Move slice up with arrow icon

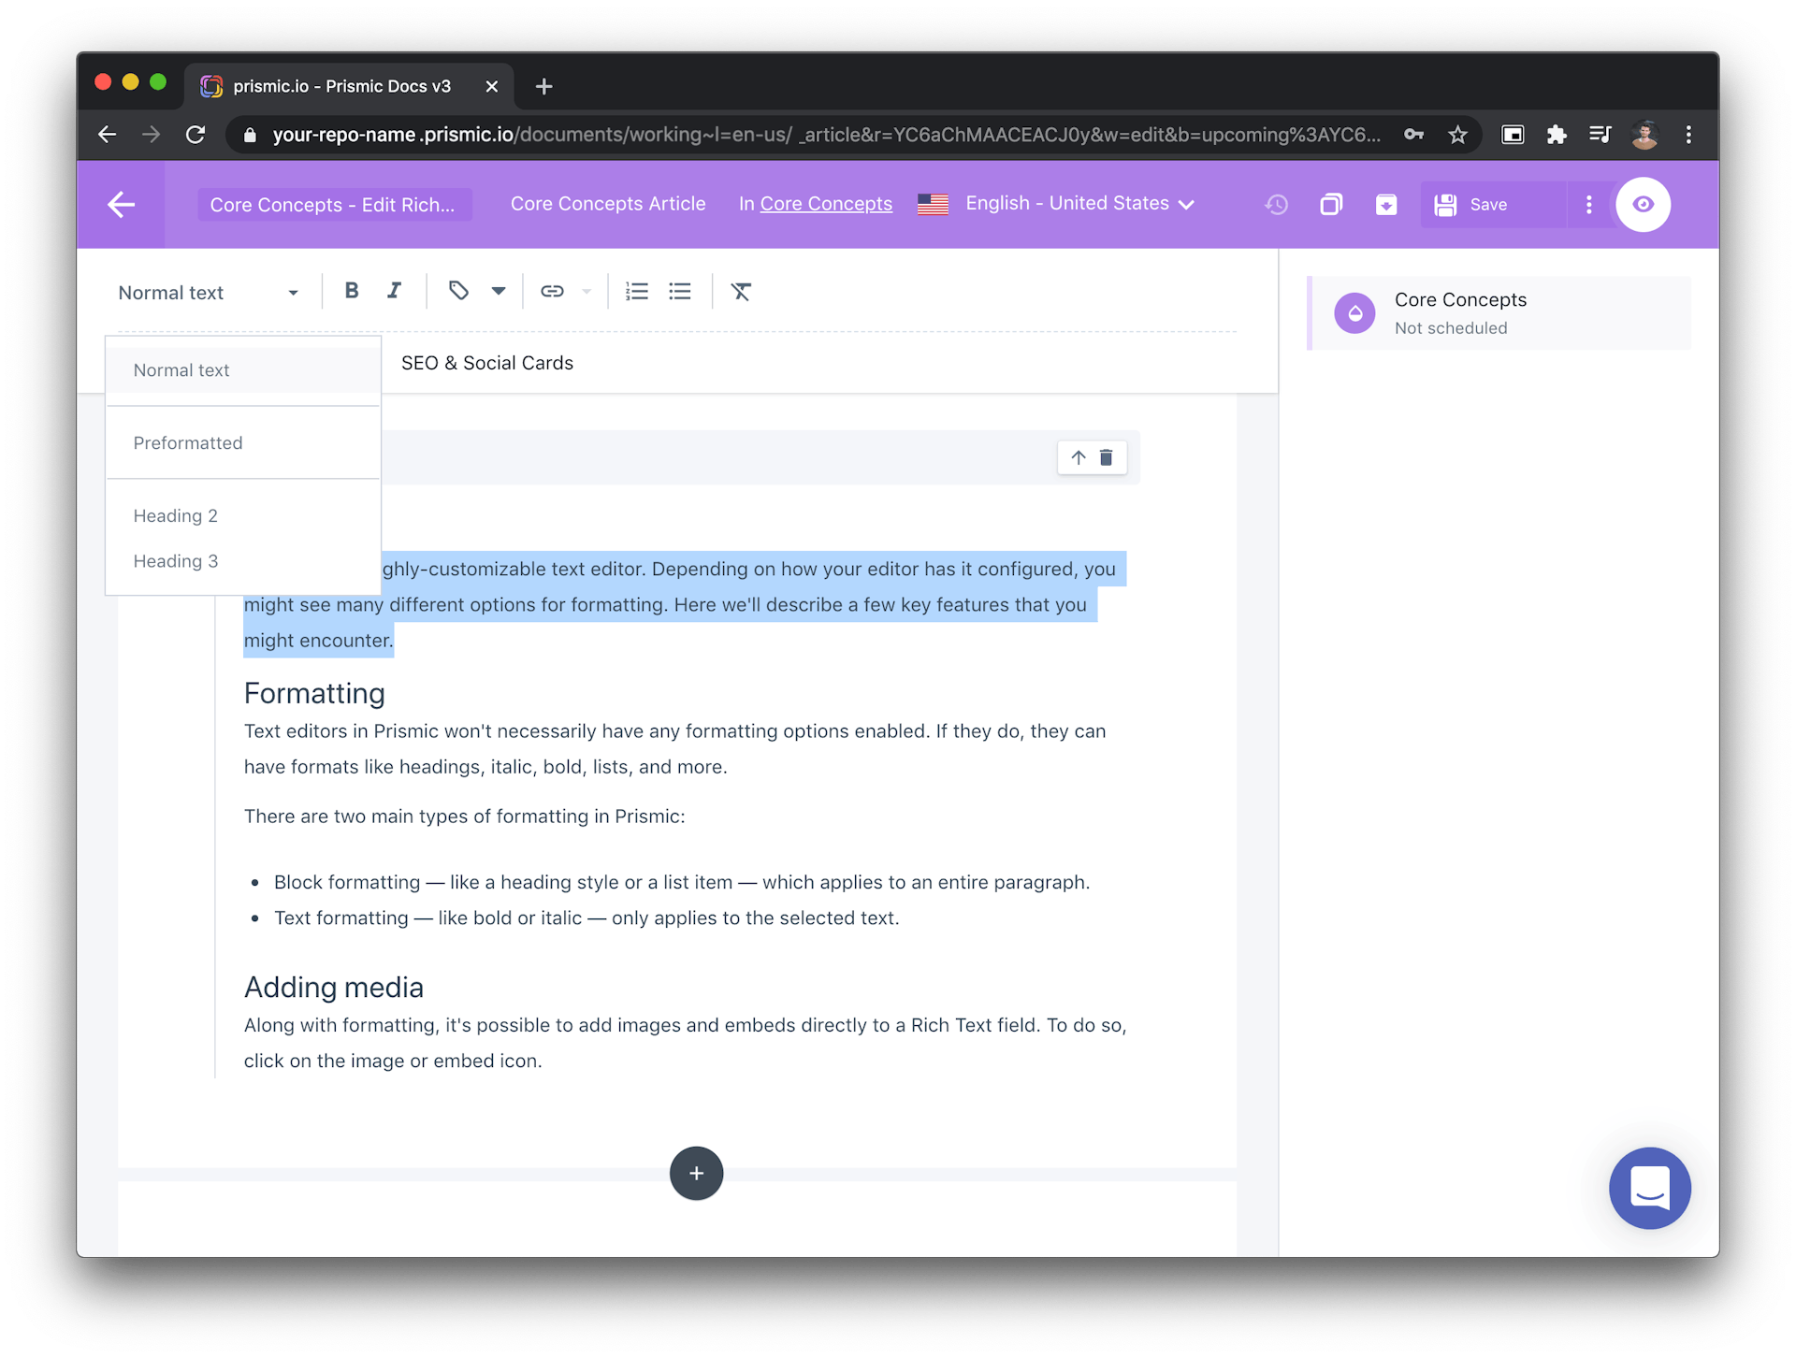1078,457
